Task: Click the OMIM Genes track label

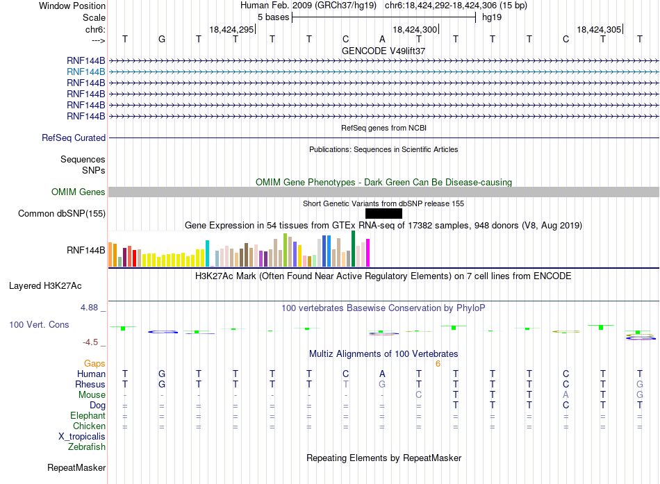Action: tap(79, 192)
